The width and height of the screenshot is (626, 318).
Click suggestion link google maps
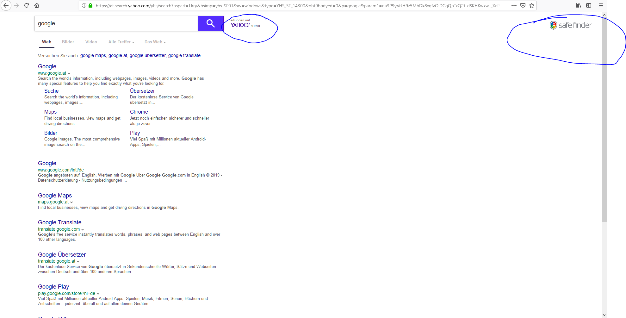(x=93, y=55)
